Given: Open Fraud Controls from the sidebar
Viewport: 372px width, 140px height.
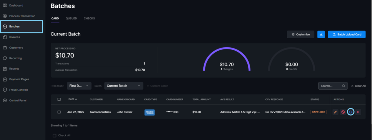Looking at the screenshot, I should 19,90.
